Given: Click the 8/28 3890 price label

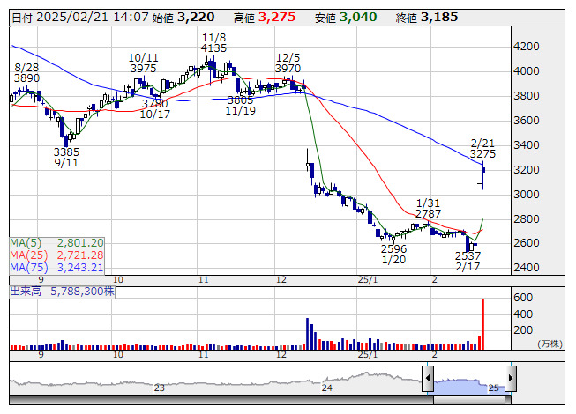Looking at the screenshot, I should (26, 72).
